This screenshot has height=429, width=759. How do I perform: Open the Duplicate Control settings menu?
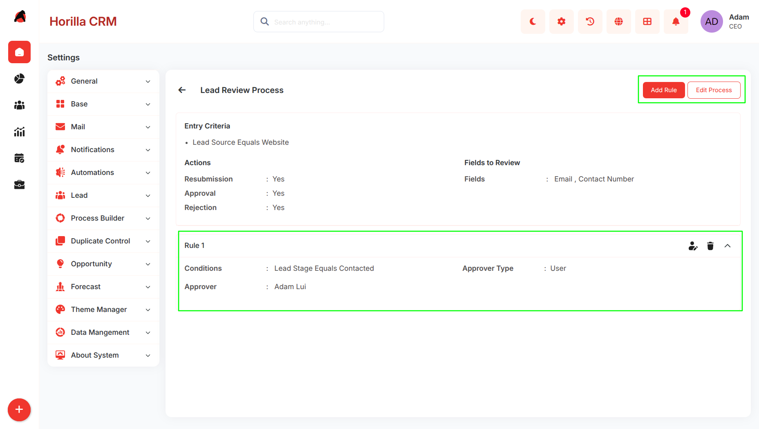[x=103, y=241]
